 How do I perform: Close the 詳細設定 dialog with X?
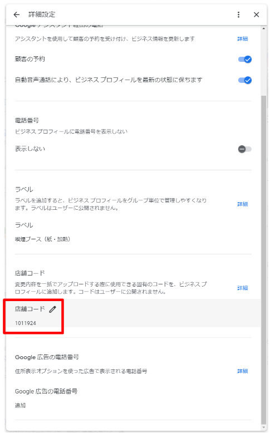(x=257, y=14)
